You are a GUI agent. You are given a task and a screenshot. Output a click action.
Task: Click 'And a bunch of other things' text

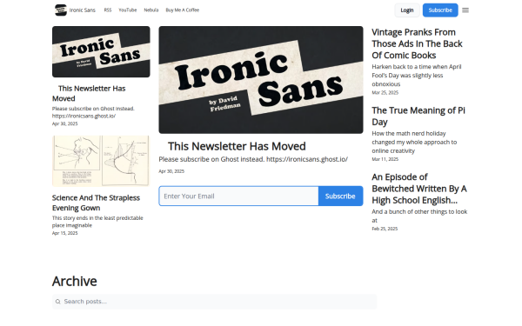click(x=419, y=216)
